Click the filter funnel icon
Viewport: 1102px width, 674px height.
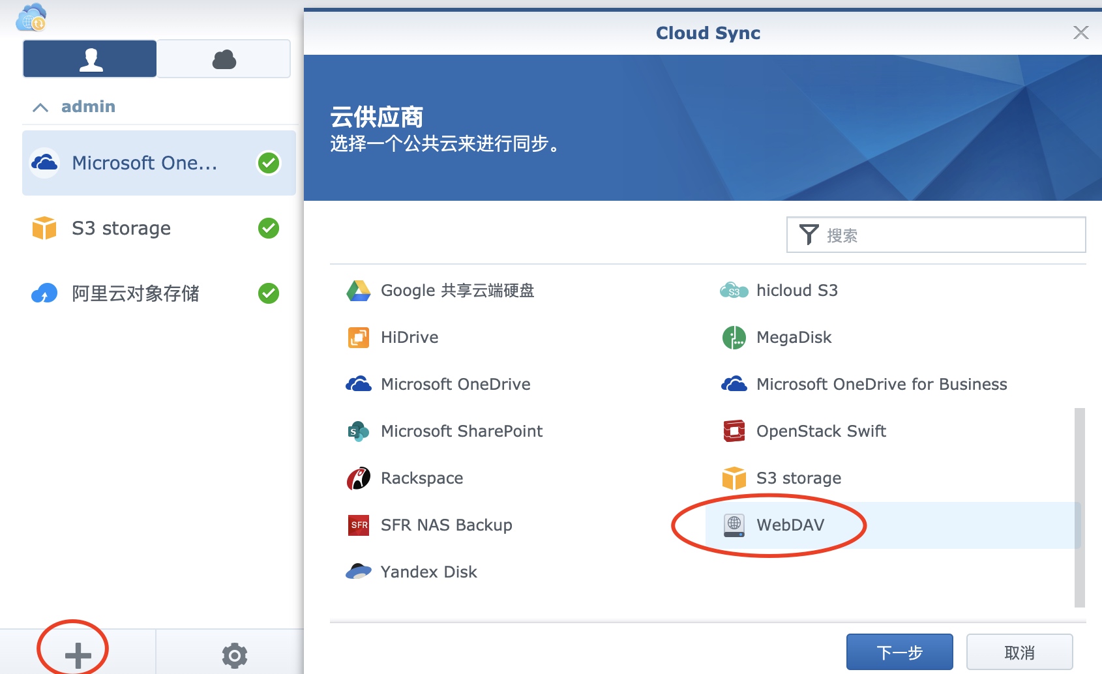coord(809,235)
